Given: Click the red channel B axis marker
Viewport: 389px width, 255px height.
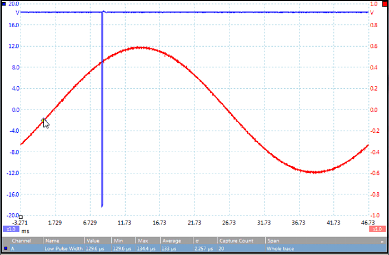Looking at the screenshot, I should [385, 4].
